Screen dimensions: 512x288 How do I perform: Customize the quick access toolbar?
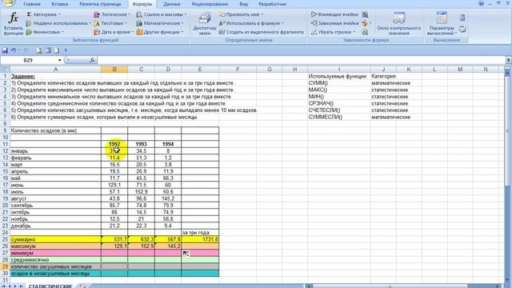tap(66, 50)
